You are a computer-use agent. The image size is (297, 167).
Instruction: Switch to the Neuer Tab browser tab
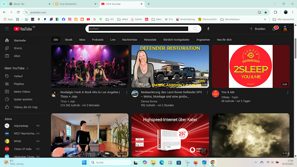tap(30, 4)
